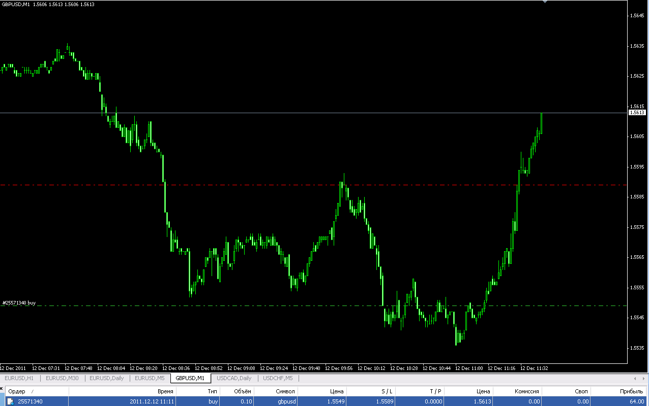Click the Объём column header
The image size is (649, 406).
click(237, 391)
